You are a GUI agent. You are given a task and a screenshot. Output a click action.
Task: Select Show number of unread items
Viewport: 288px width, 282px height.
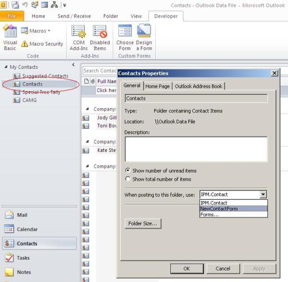(161, 171)
